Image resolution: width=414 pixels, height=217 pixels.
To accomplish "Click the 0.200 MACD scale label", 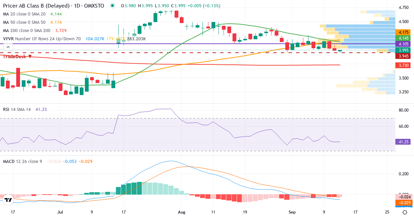I will coord(404,174).
